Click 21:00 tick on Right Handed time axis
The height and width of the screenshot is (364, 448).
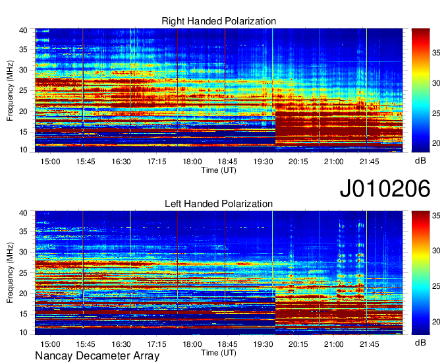point(334,162)
